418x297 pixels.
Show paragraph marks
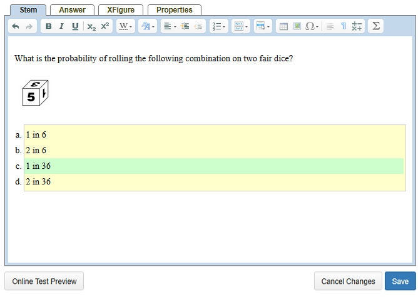pos(344,26)
